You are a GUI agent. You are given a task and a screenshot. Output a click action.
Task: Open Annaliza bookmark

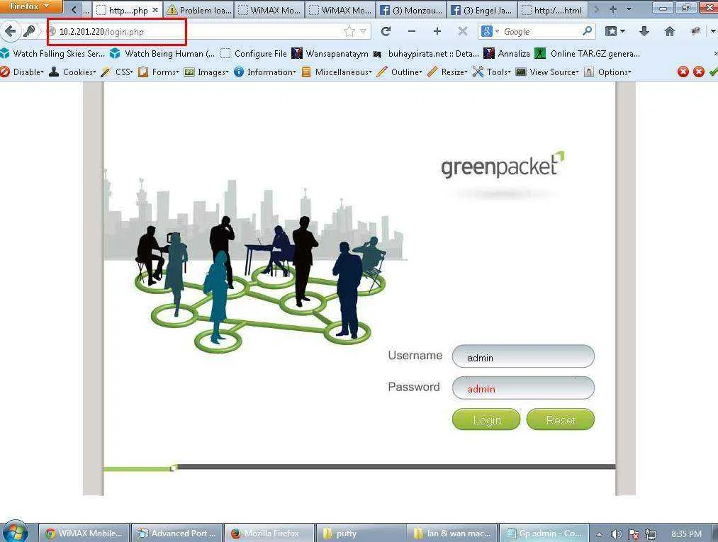[x=507, y=54]
